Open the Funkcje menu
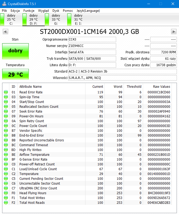Image resolution: width=179 pixels, height=215 pixels. coord(29,11)
